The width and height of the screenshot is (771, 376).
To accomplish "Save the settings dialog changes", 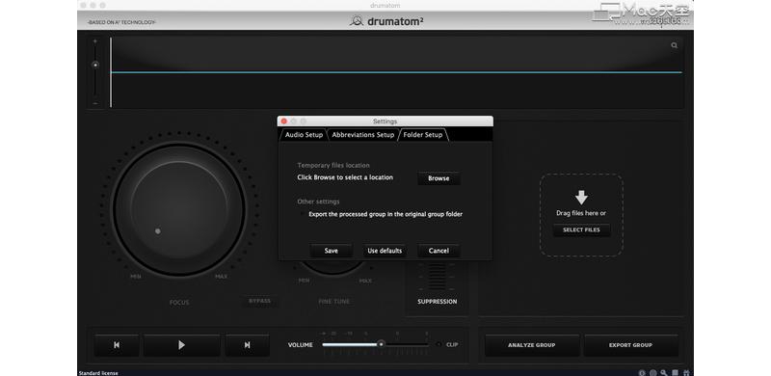I will [331, 251].
